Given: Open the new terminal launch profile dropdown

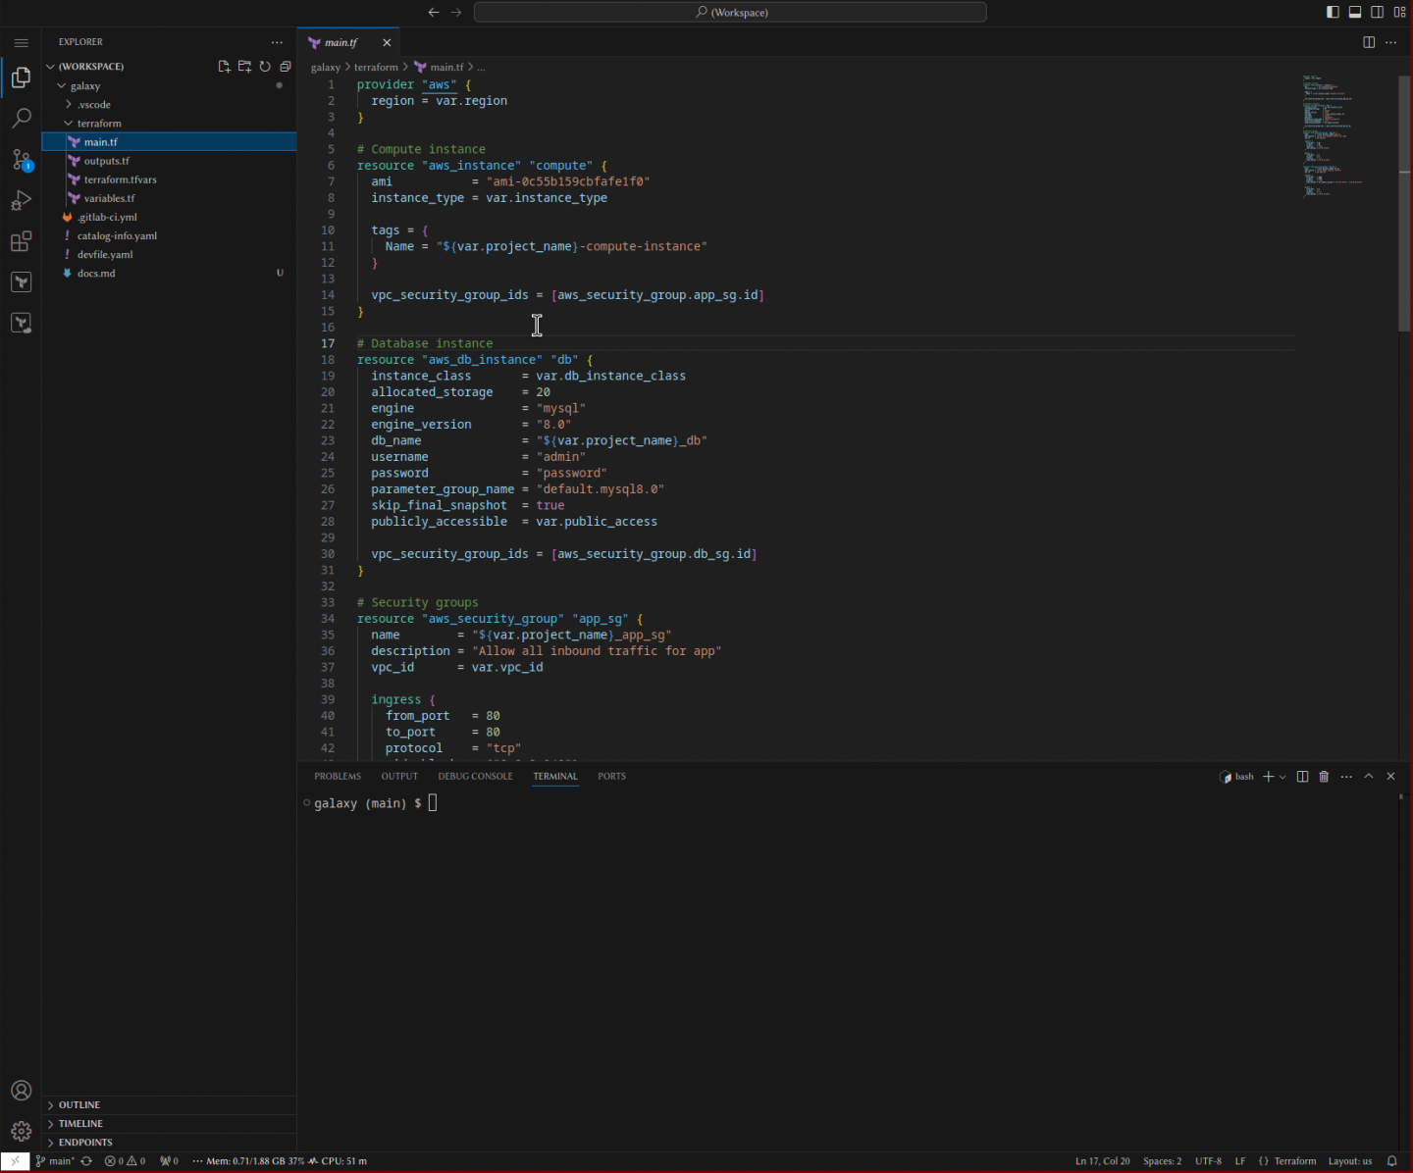Looking at the screenshot, I should tap(1282, 777).
